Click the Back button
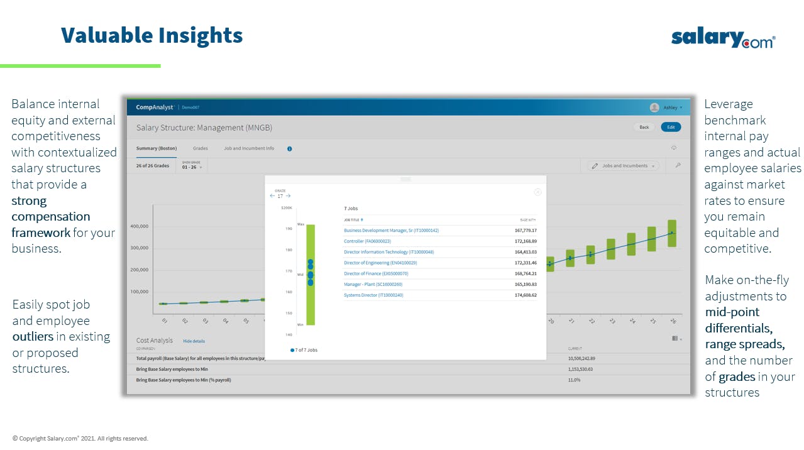The height and width of the screenshot is (450, 804). 644,127
